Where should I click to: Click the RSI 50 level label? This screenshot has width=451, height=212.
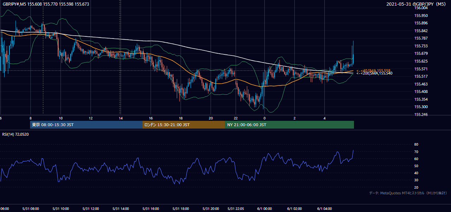pos(416,166)
